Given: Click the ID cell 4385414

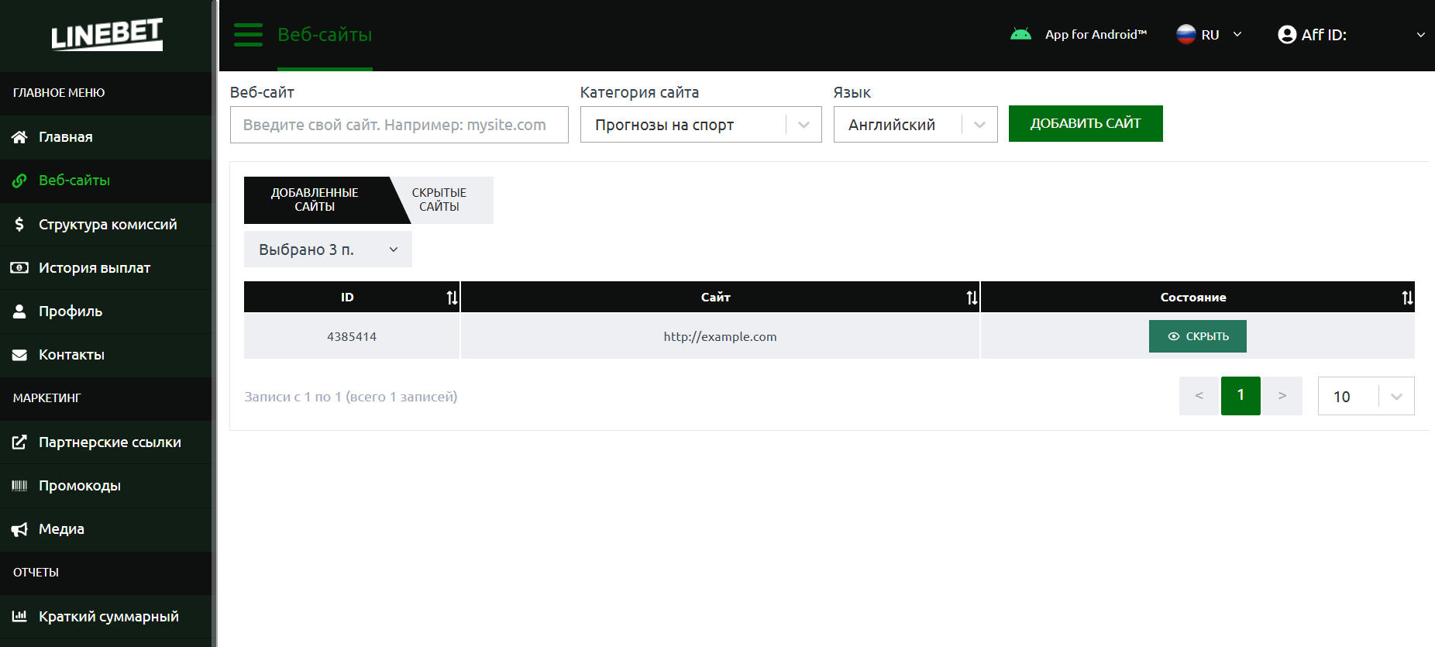Looking at the screenshot, I should coord(352,336).
